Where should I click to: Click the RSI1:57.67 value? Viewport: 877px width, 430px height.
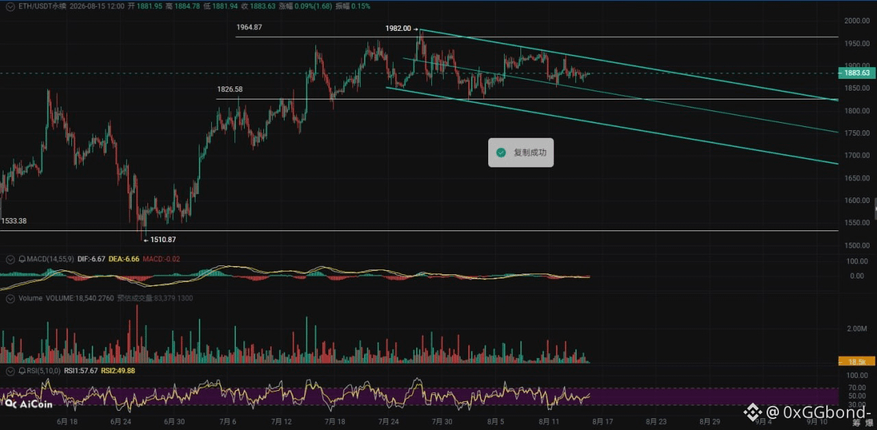[81, 370]
